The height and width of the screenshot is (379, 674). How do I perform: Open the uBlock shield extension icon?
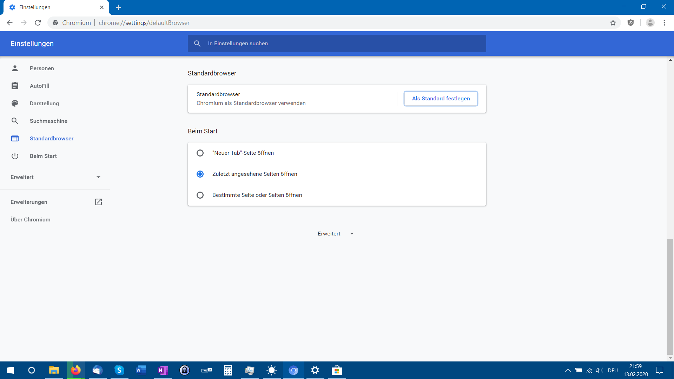(631, 23)
